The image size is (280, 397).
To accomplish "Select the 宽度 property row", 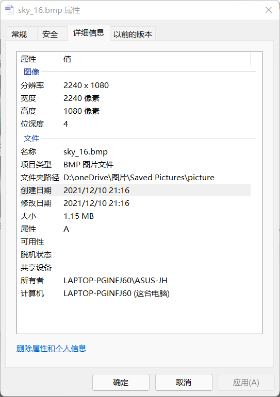I will pos(135,98).
